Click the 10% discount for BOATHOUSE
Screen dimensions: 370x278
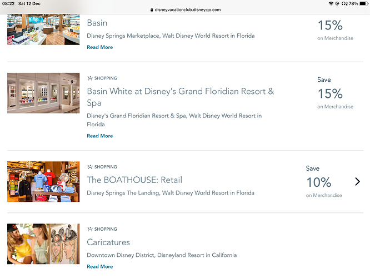coord(319,182)
